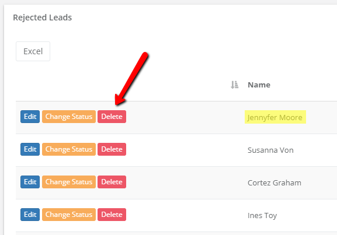Sort by the Name column header

click(x=259, y=85)
